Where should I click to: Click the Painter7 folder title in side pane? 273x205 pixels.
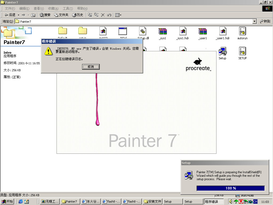tap(14, 42)
